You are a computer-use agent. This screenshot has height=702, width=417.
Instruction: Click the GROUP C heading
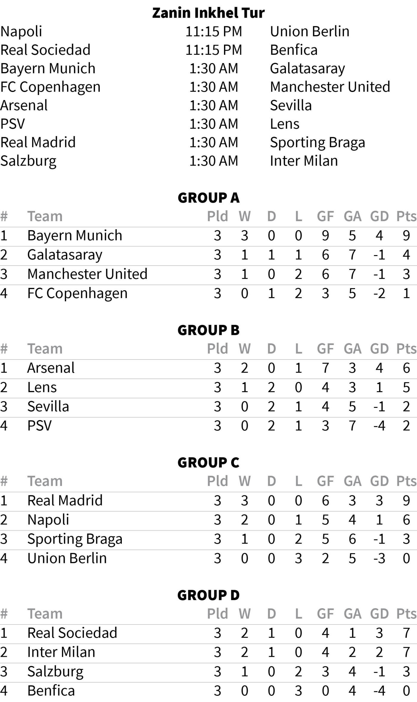(x=208, y=463)
